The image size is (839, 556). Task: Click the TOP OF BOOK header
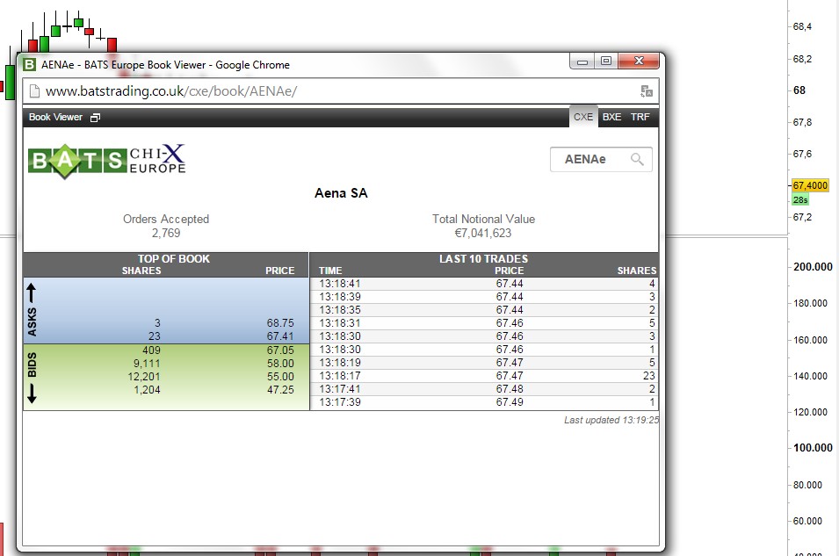pos(174,258)
